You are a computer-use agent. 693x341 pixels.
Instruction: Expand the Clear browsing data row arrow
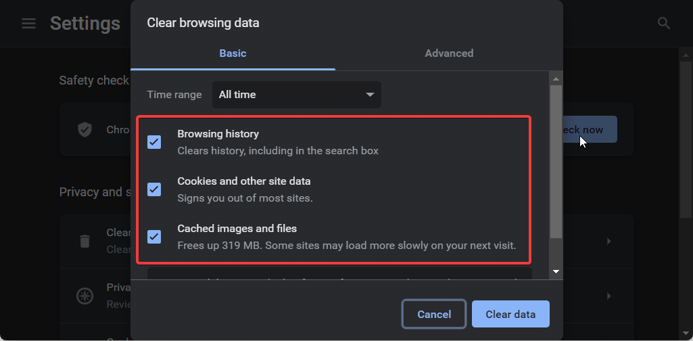coord(608,241)
